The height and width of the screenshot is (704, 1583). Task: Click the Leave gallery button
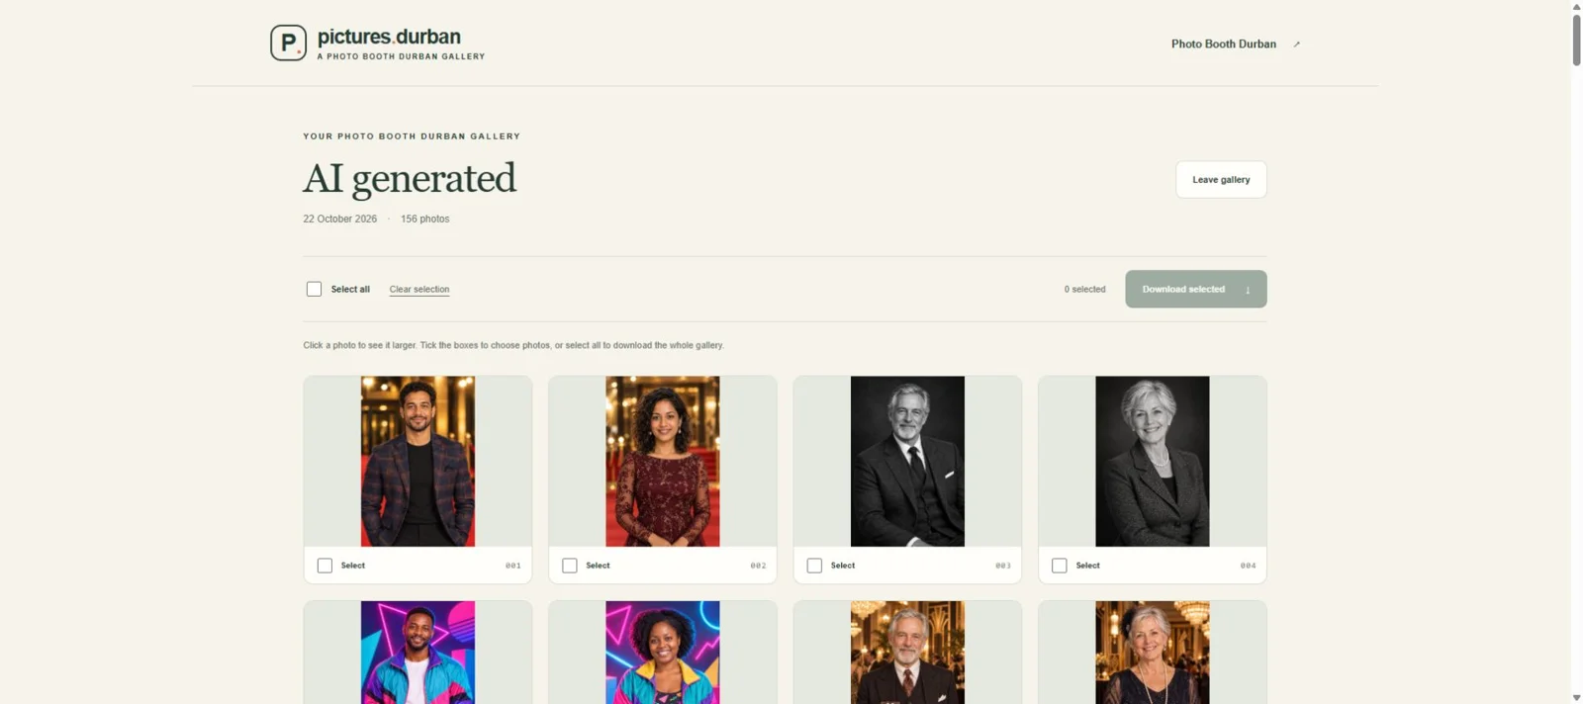tap(1221, 180)
